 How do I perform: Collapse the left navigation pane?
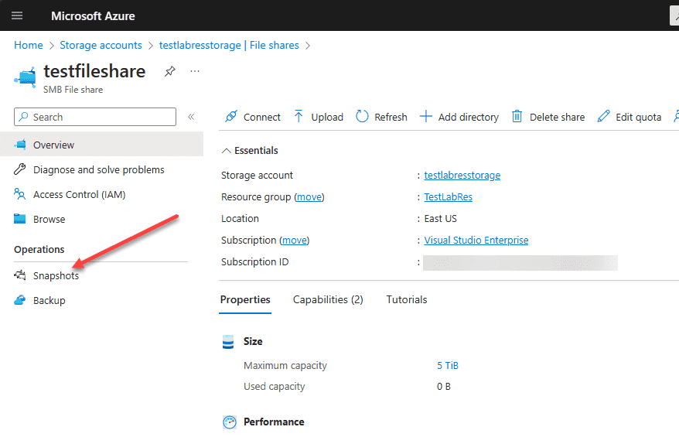tap(191, 117)
